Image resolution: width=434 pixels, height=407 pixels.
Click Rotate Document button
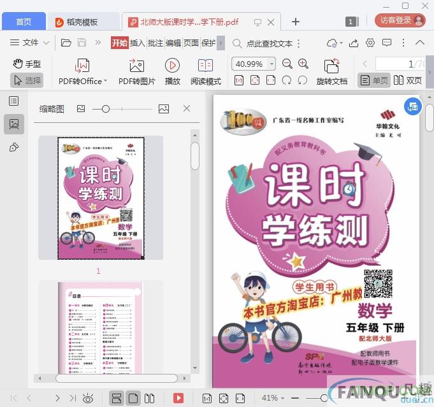coord(332,72)
